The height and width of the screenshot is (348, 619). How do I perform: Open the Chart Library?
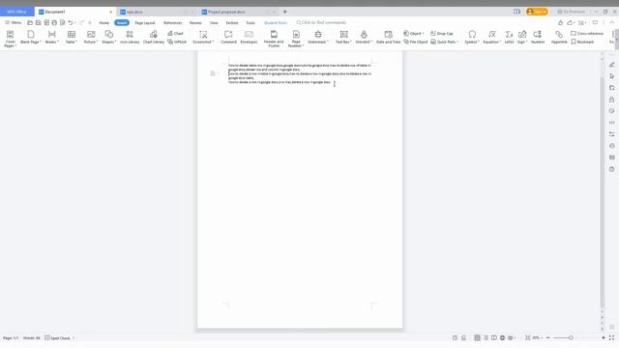tap(154, 37)
